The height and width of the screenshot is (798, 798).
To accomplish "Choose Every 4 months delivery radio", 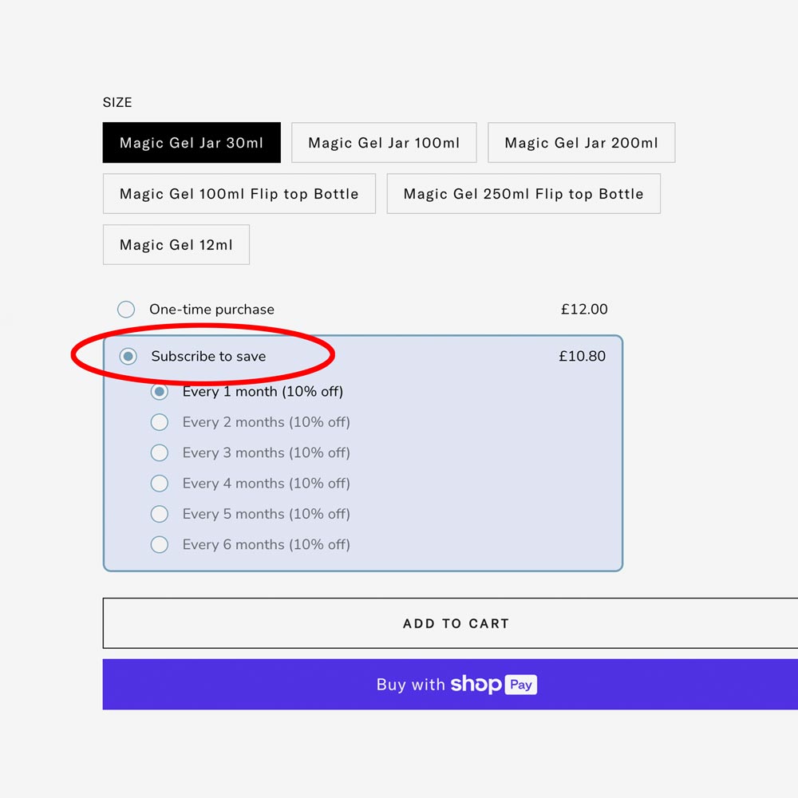I will (160, 484).
